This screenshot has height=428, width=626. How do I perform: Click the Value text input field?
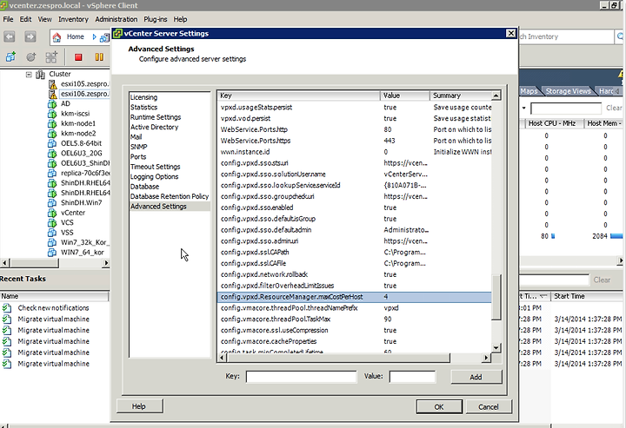412,377
